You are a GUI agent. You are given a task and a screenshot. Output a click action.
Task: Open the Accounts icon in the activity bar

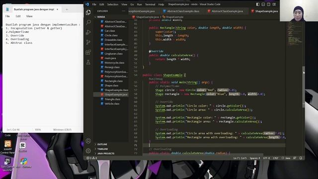88,141
